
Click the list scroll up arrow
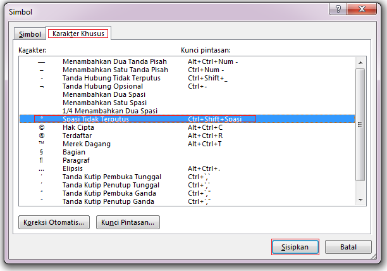pyautogui.click(x=360, y=63)
